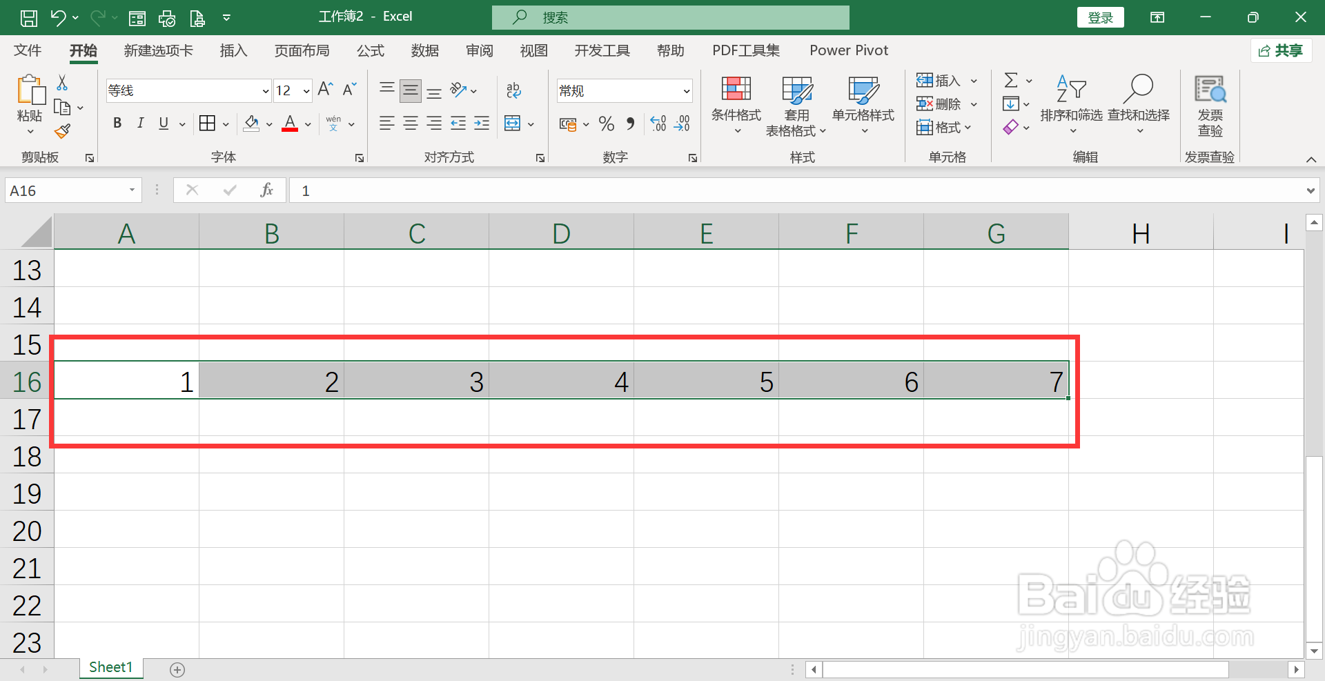Image resolution: width=1325 pixels, height=681 pixels.
Task: Select column H header
Action: click(1141, 233)
